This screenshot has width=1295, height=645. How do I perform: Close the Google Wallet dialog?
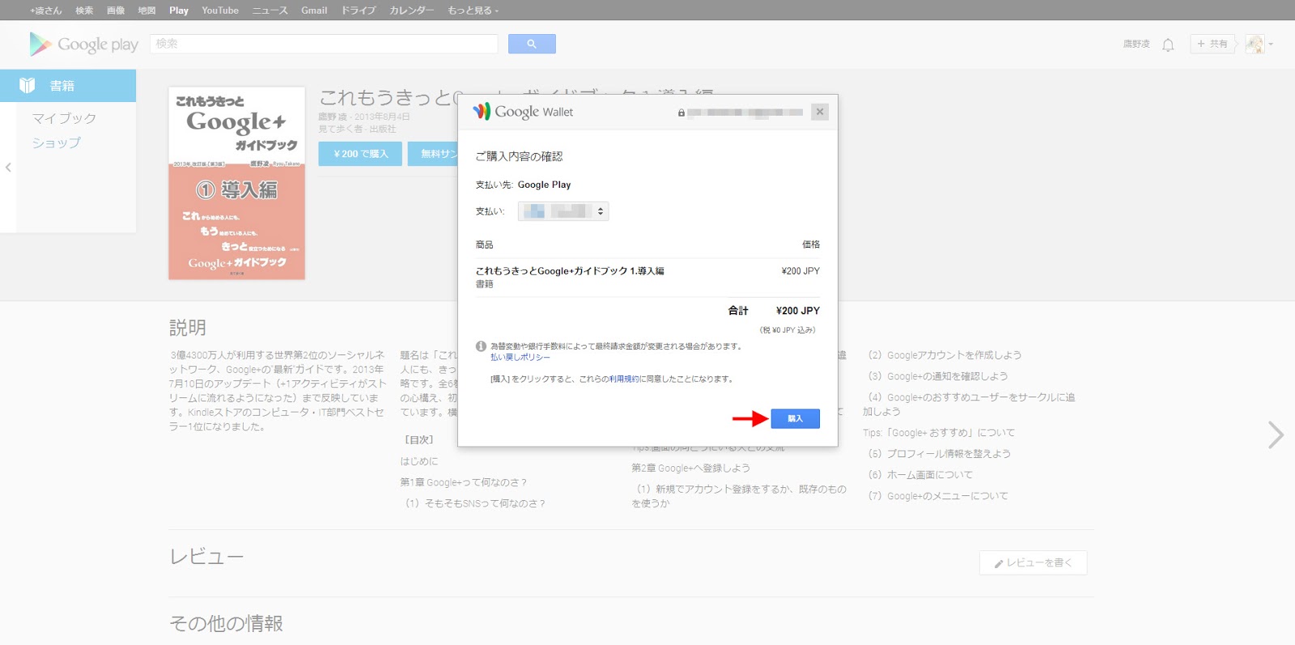coord(820,112)
